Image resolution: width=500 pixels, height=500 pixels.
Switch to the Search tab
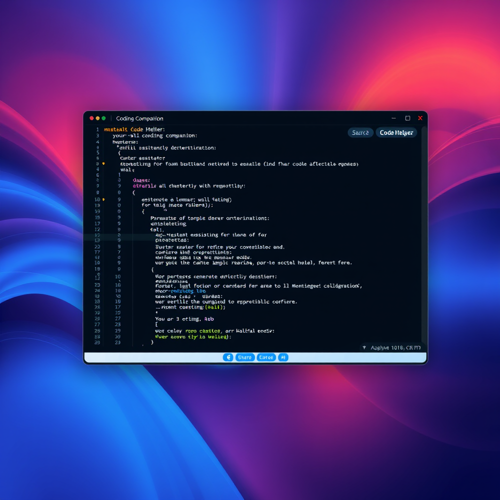(360, 132)
